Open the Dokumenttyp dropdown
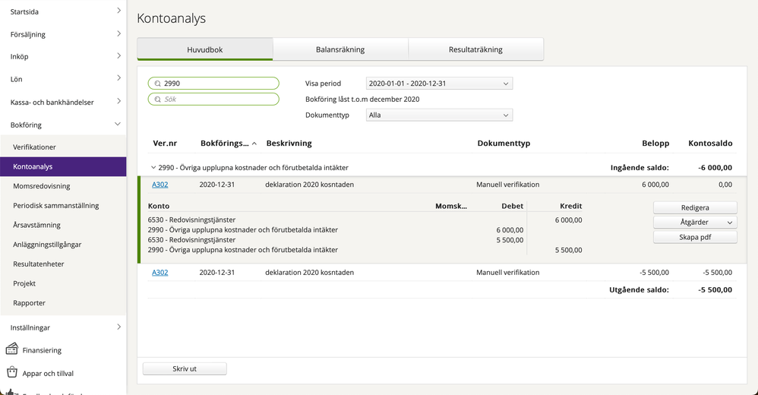758x395 pixels. click(x=439, y=115)
